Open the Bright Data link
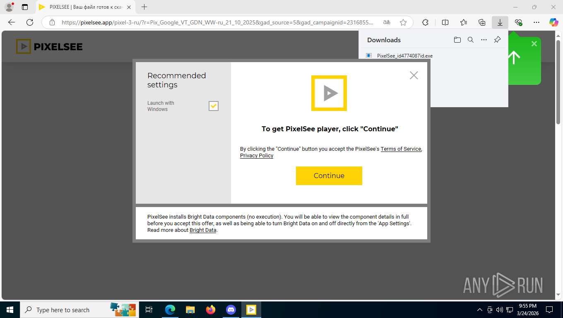 (203, 230)
